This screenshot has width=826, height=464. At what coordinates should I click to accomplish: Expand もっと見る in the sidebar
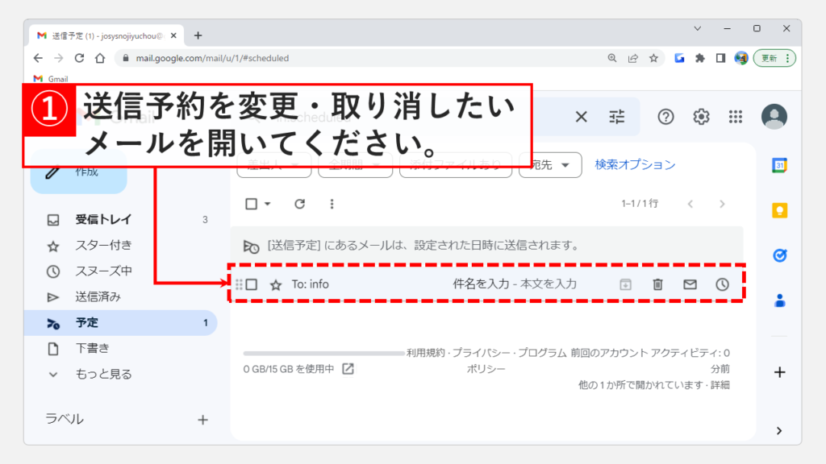click(103, 374)
